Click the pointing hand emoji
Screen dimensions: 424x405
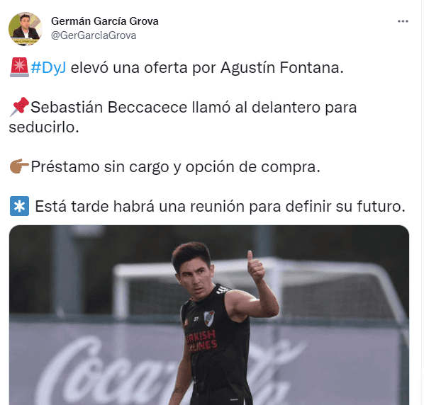pos(19,166)
